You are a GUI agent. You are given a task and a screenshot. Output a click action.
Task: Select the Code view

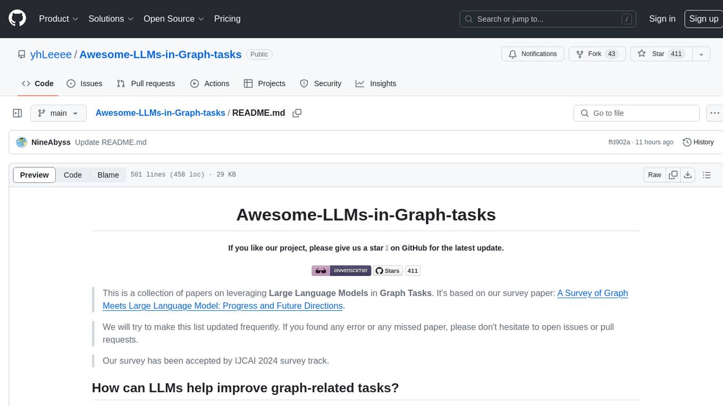(73, 175)
